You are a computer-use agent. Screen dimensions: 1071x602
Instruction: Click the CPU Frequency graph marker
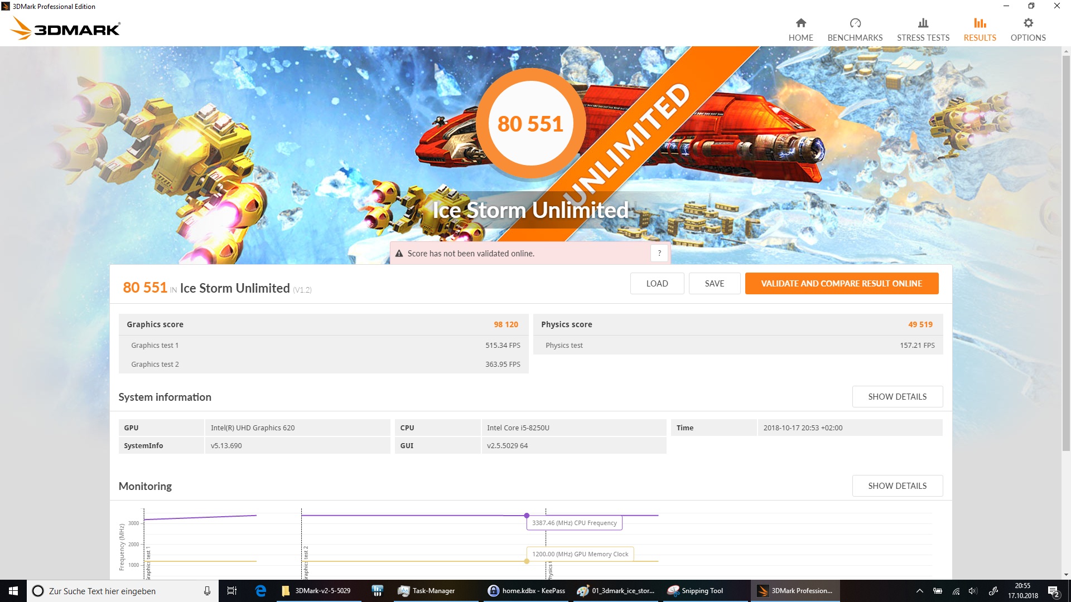pyautogui.click(x=527, y=516)
